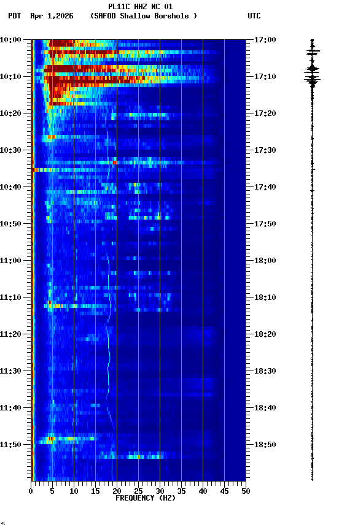Click the '11:30' PDT time label
This screenshot has height=530, width=339.
click(10, 371)
